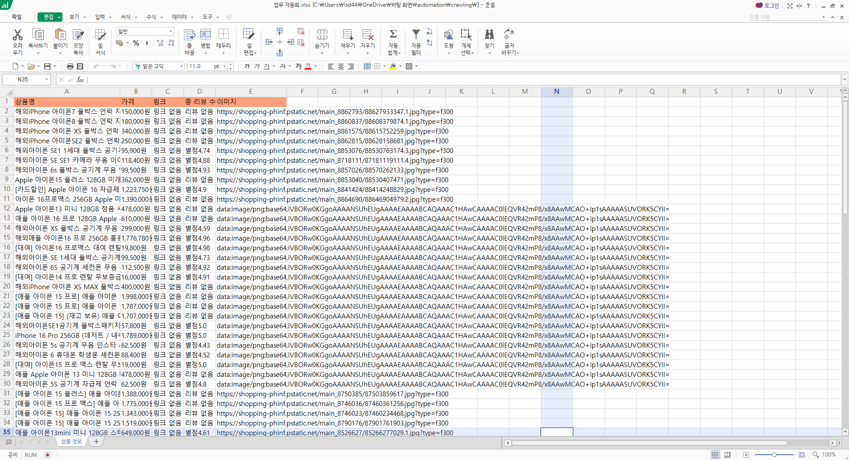Click the Select Objects (개체 선택) icon

466,35
